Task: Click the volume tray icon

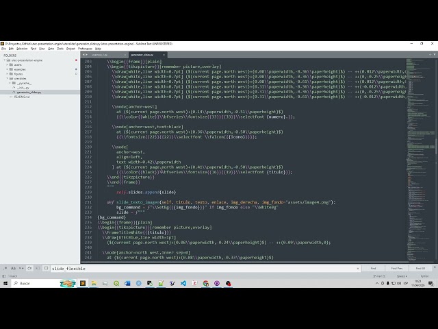Action: tap(399, 283)
